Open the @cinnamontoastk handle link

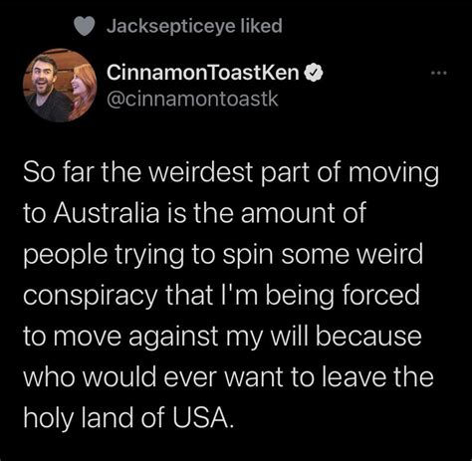click(x=192, y=99)
